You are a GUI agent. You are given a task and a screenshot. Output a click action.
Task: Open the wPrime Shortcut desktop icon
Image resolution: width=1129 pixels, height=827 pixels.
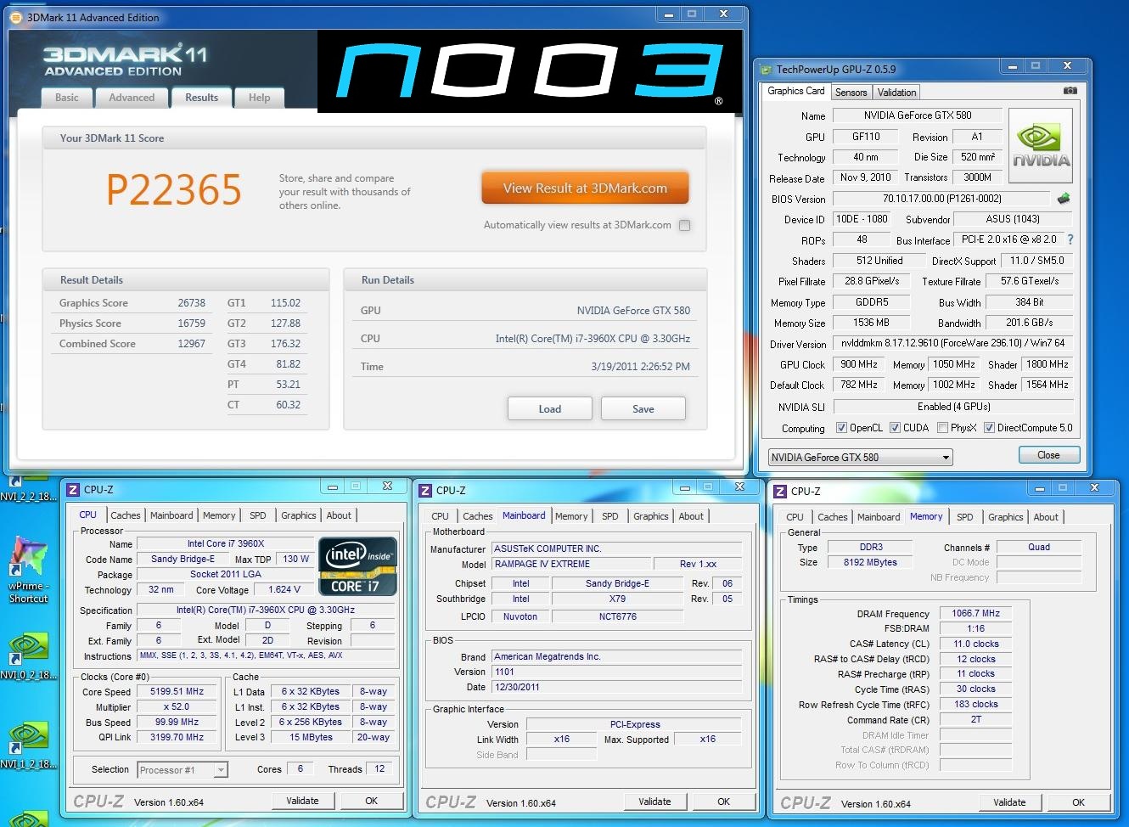pyautogui.click(x=27, y=560)
